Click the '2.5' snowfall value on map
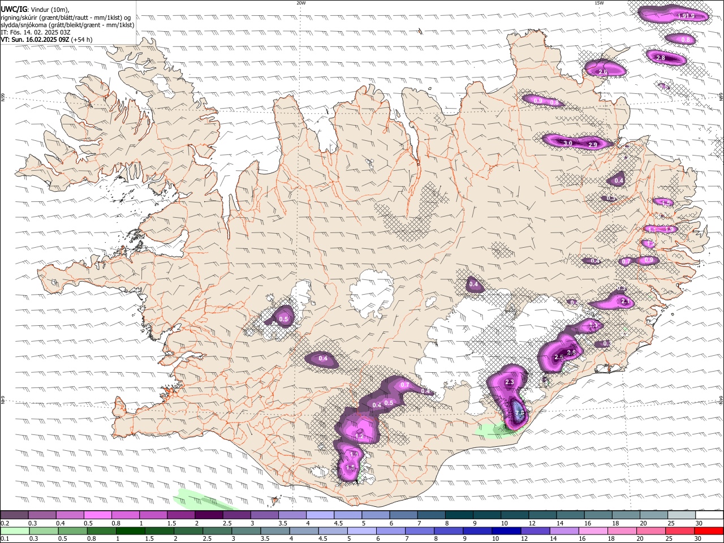Image resolution: width=724 pixels, height=543 pixels. click(x=559, y=357)
